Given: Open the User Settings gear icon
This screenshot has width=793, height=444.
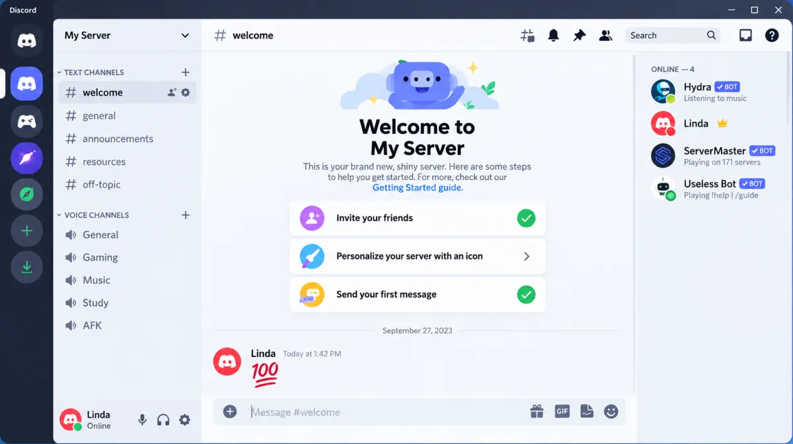Looking at the screenshot, I should click(x=184, y=420).
